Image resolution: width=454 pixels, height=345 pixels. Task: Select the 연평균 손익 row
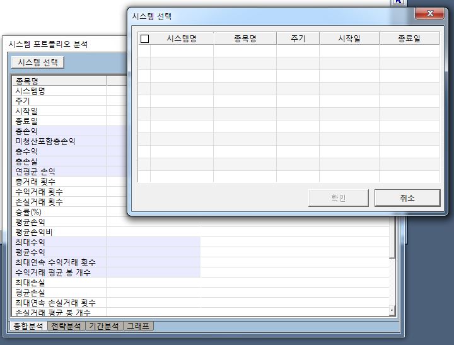(35, 172)
